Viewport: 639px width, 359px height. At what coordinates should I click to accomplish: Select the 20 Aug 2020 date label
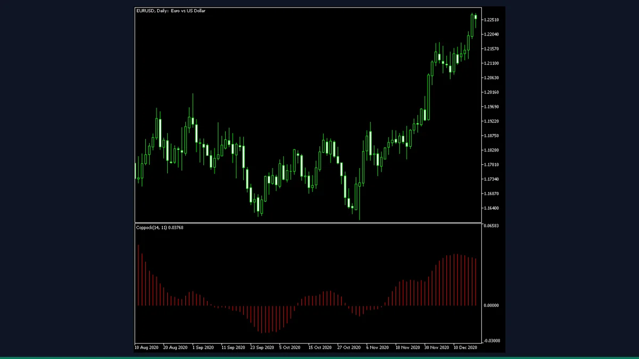176,347
